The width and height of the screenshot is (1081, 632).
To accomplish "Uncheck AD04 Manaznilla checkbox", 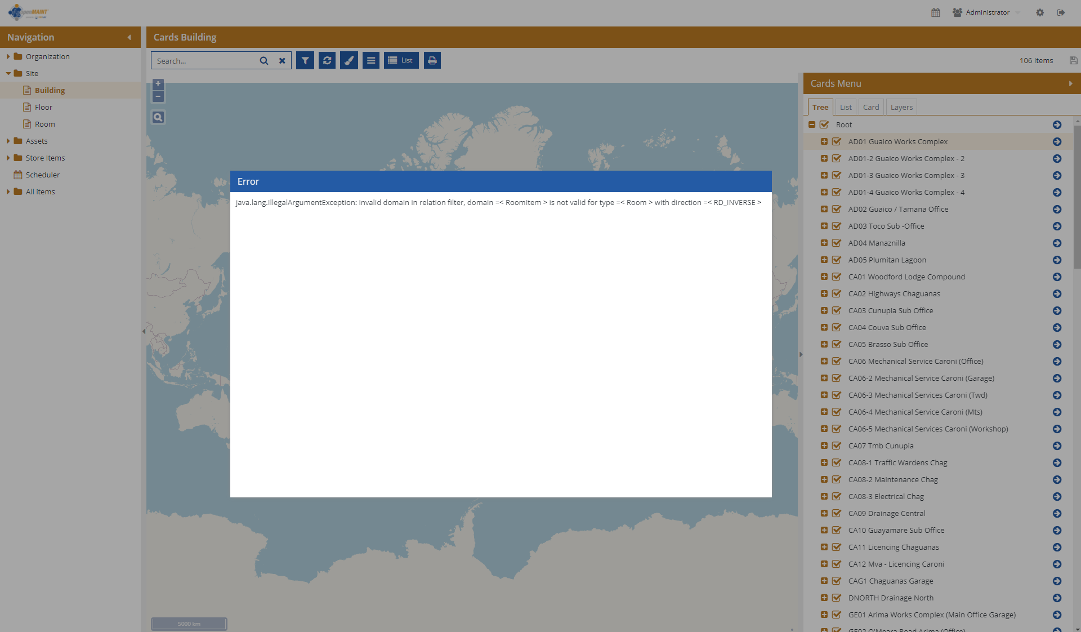I will click(x=837, y=243).
